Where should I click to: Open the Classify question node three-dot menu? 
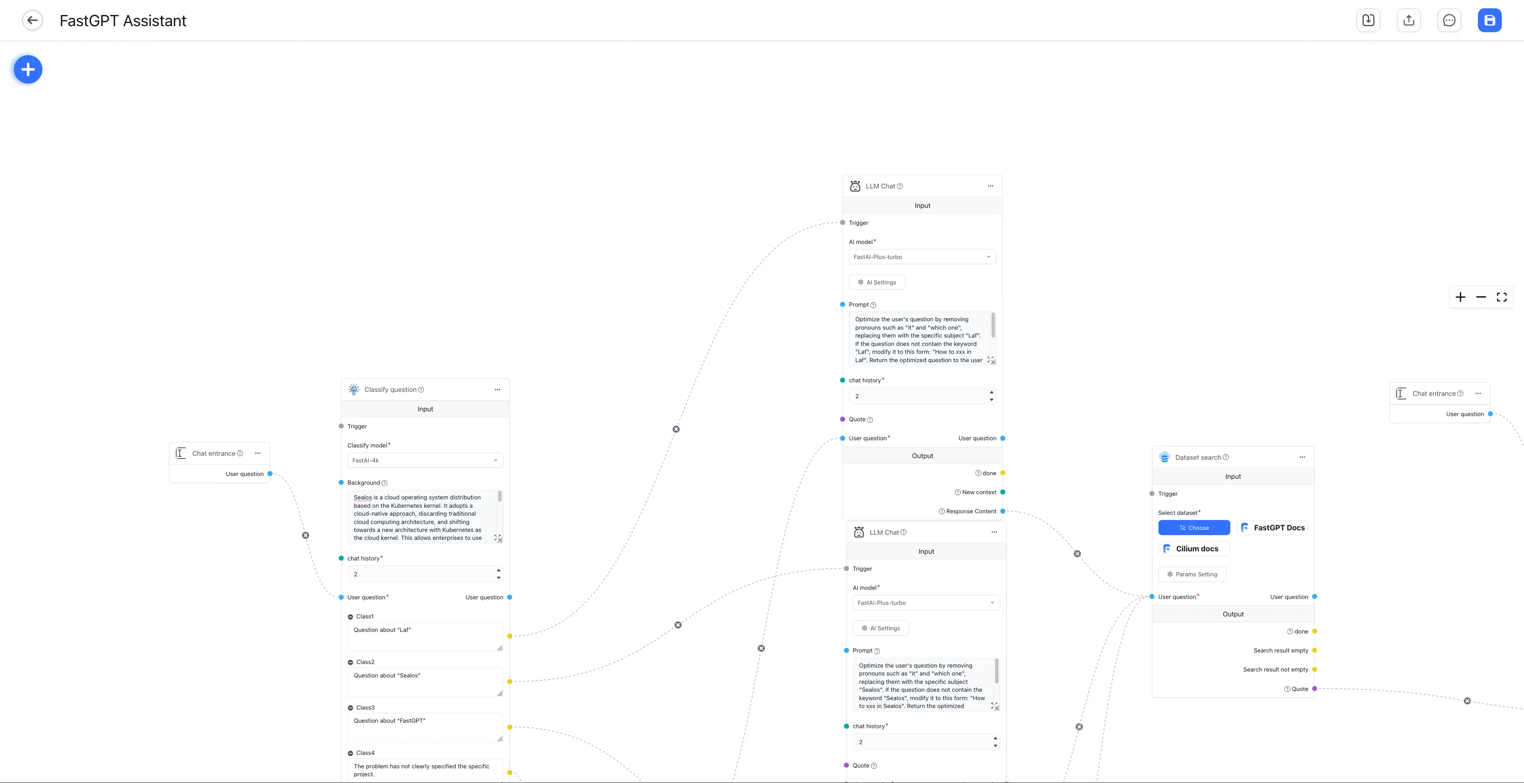click(497, 390)
